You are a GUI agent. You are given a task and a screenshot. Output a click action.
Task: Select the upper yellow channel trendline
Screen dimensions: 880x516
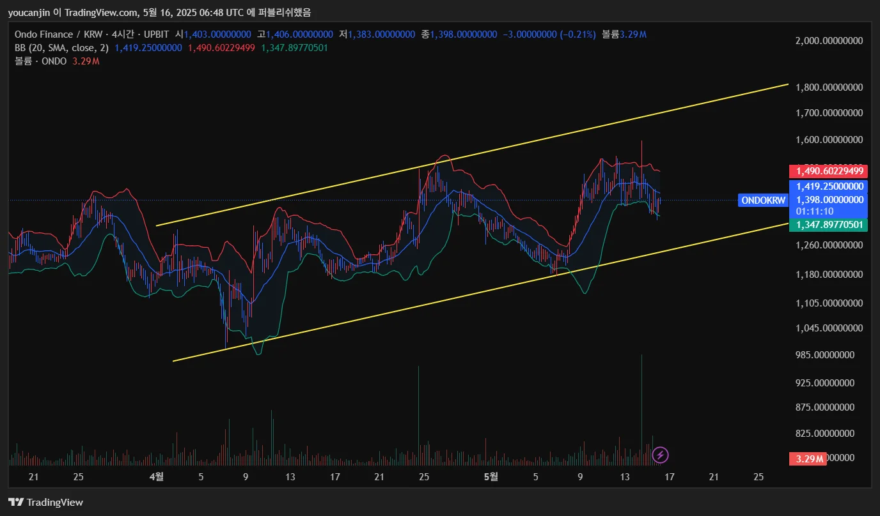[x=472, y=155]
